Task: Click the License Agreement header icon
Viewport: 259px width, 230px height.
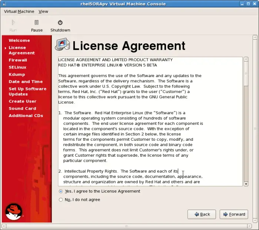Action: [62, 45]
